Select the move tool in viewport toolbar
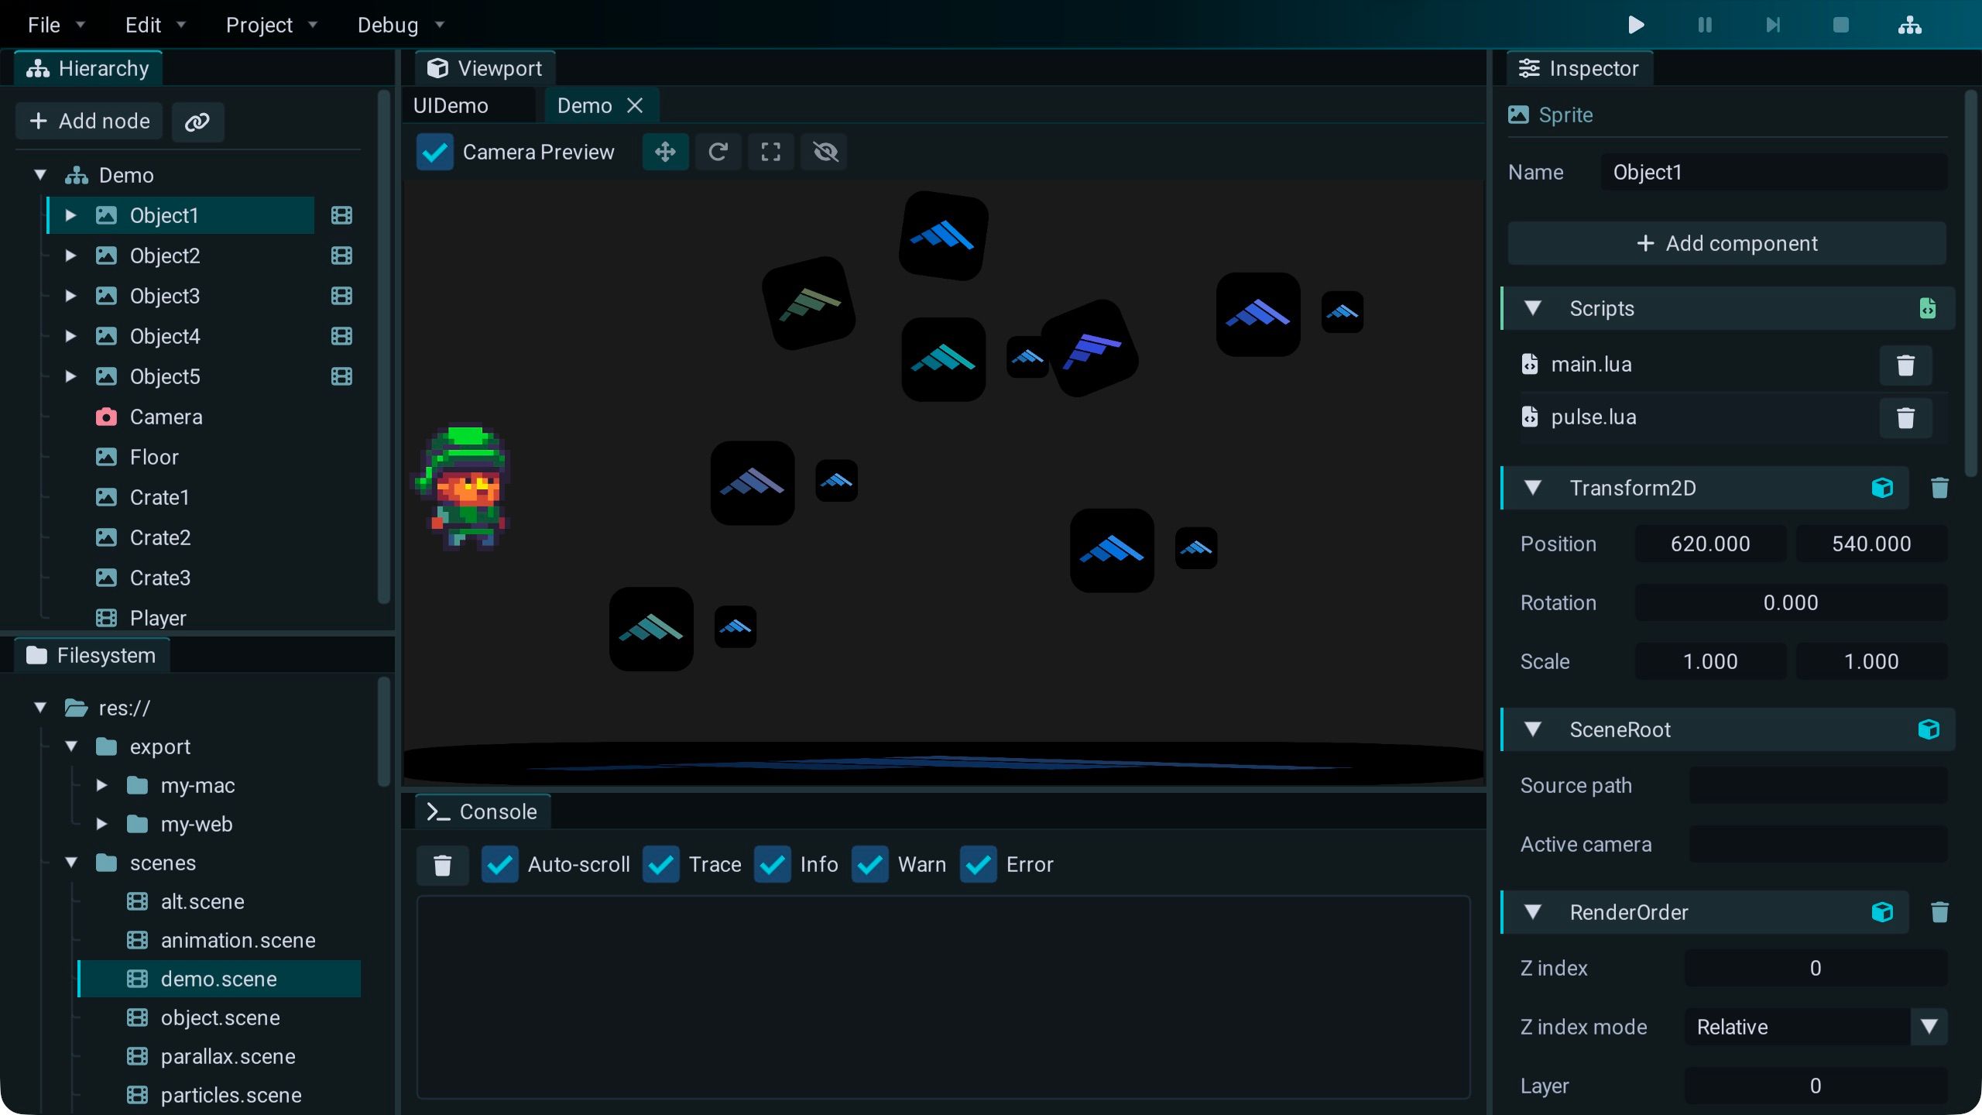Viewport: 1982px width, 1115px height. point(665,152)
